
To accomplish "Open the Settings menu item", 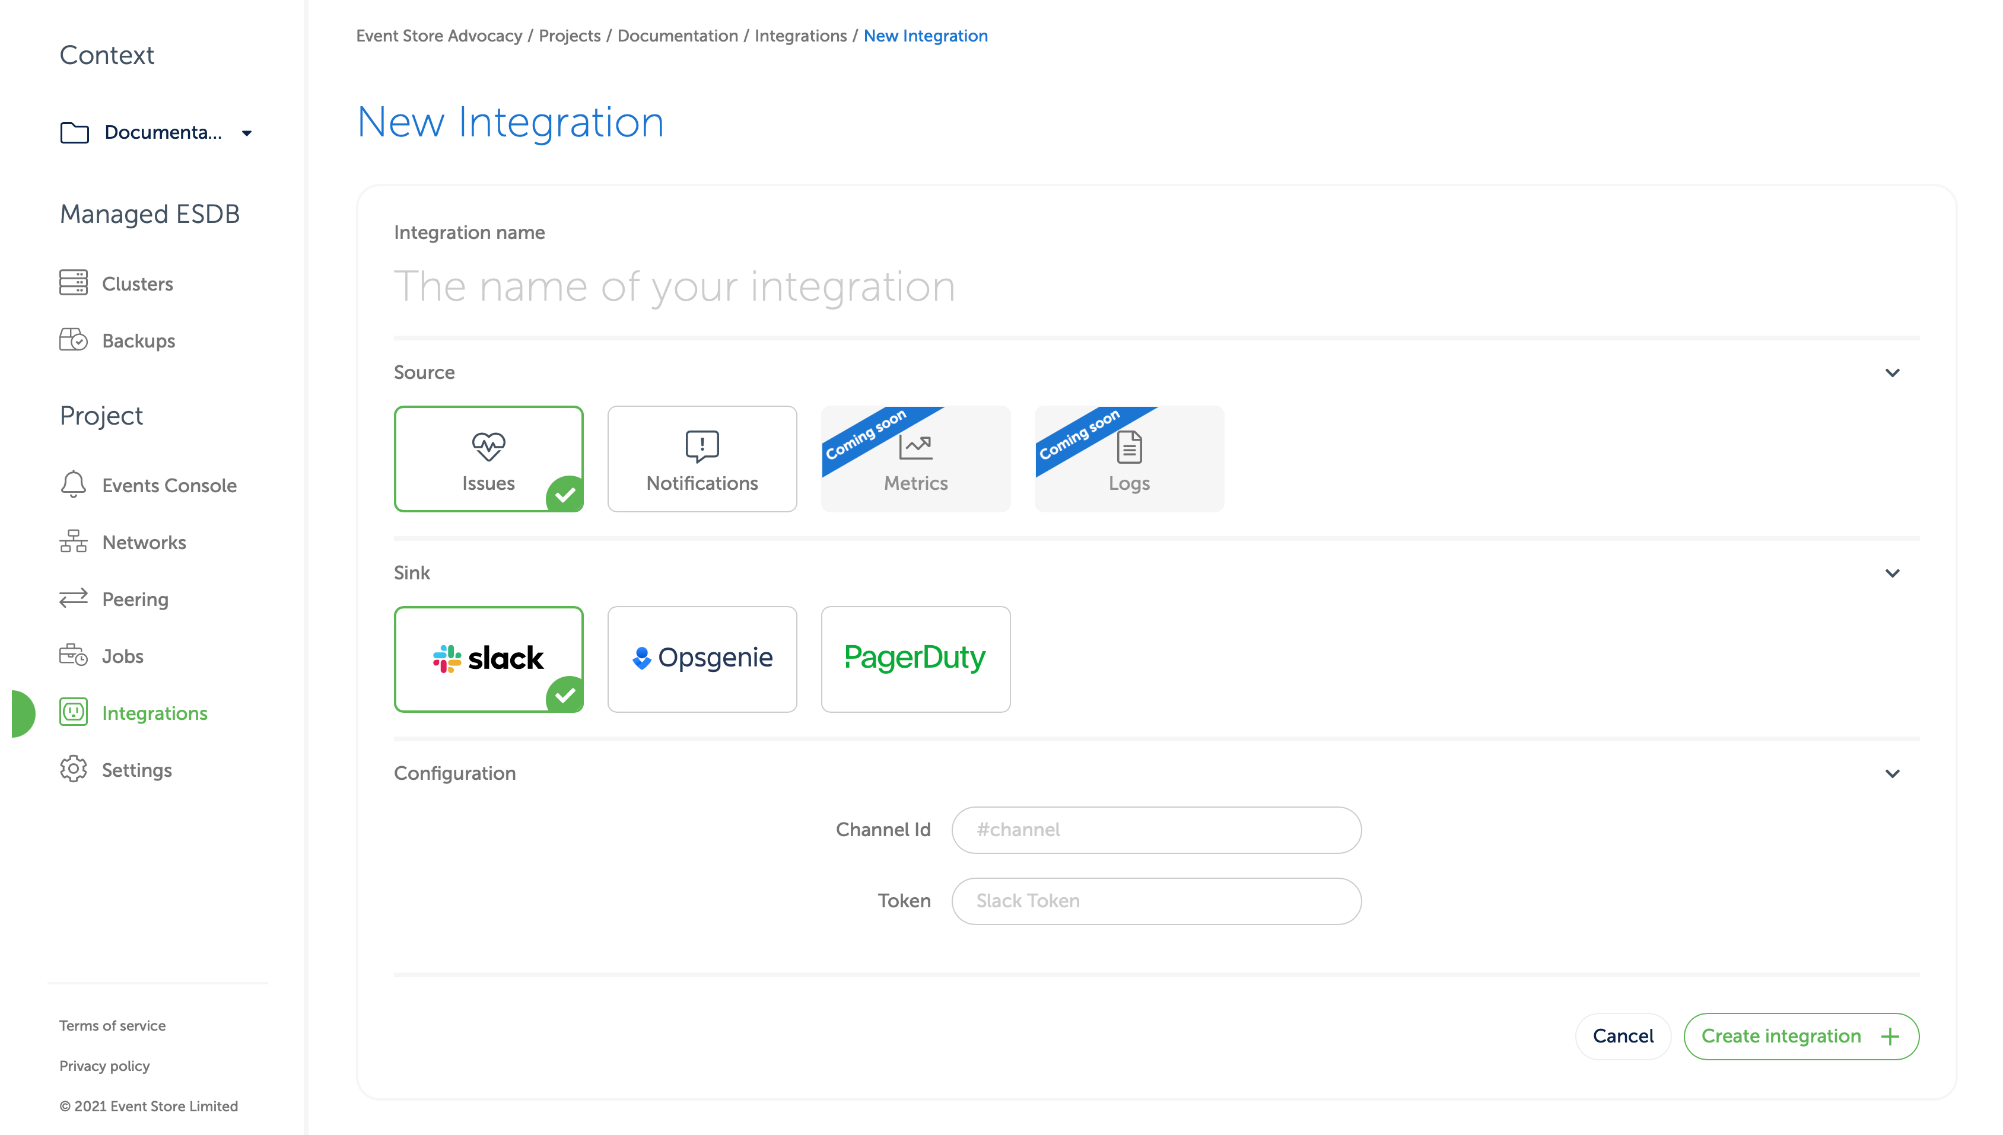I will [138, 769].
